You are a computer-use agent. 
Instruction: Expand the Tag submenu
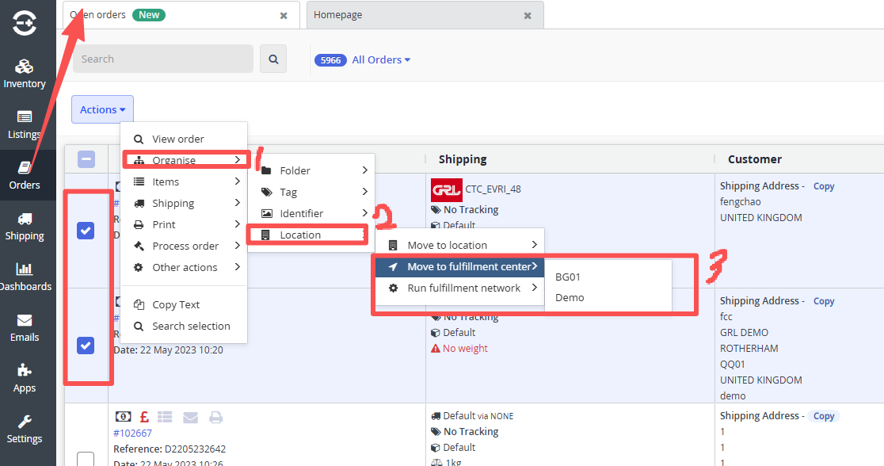312,192
